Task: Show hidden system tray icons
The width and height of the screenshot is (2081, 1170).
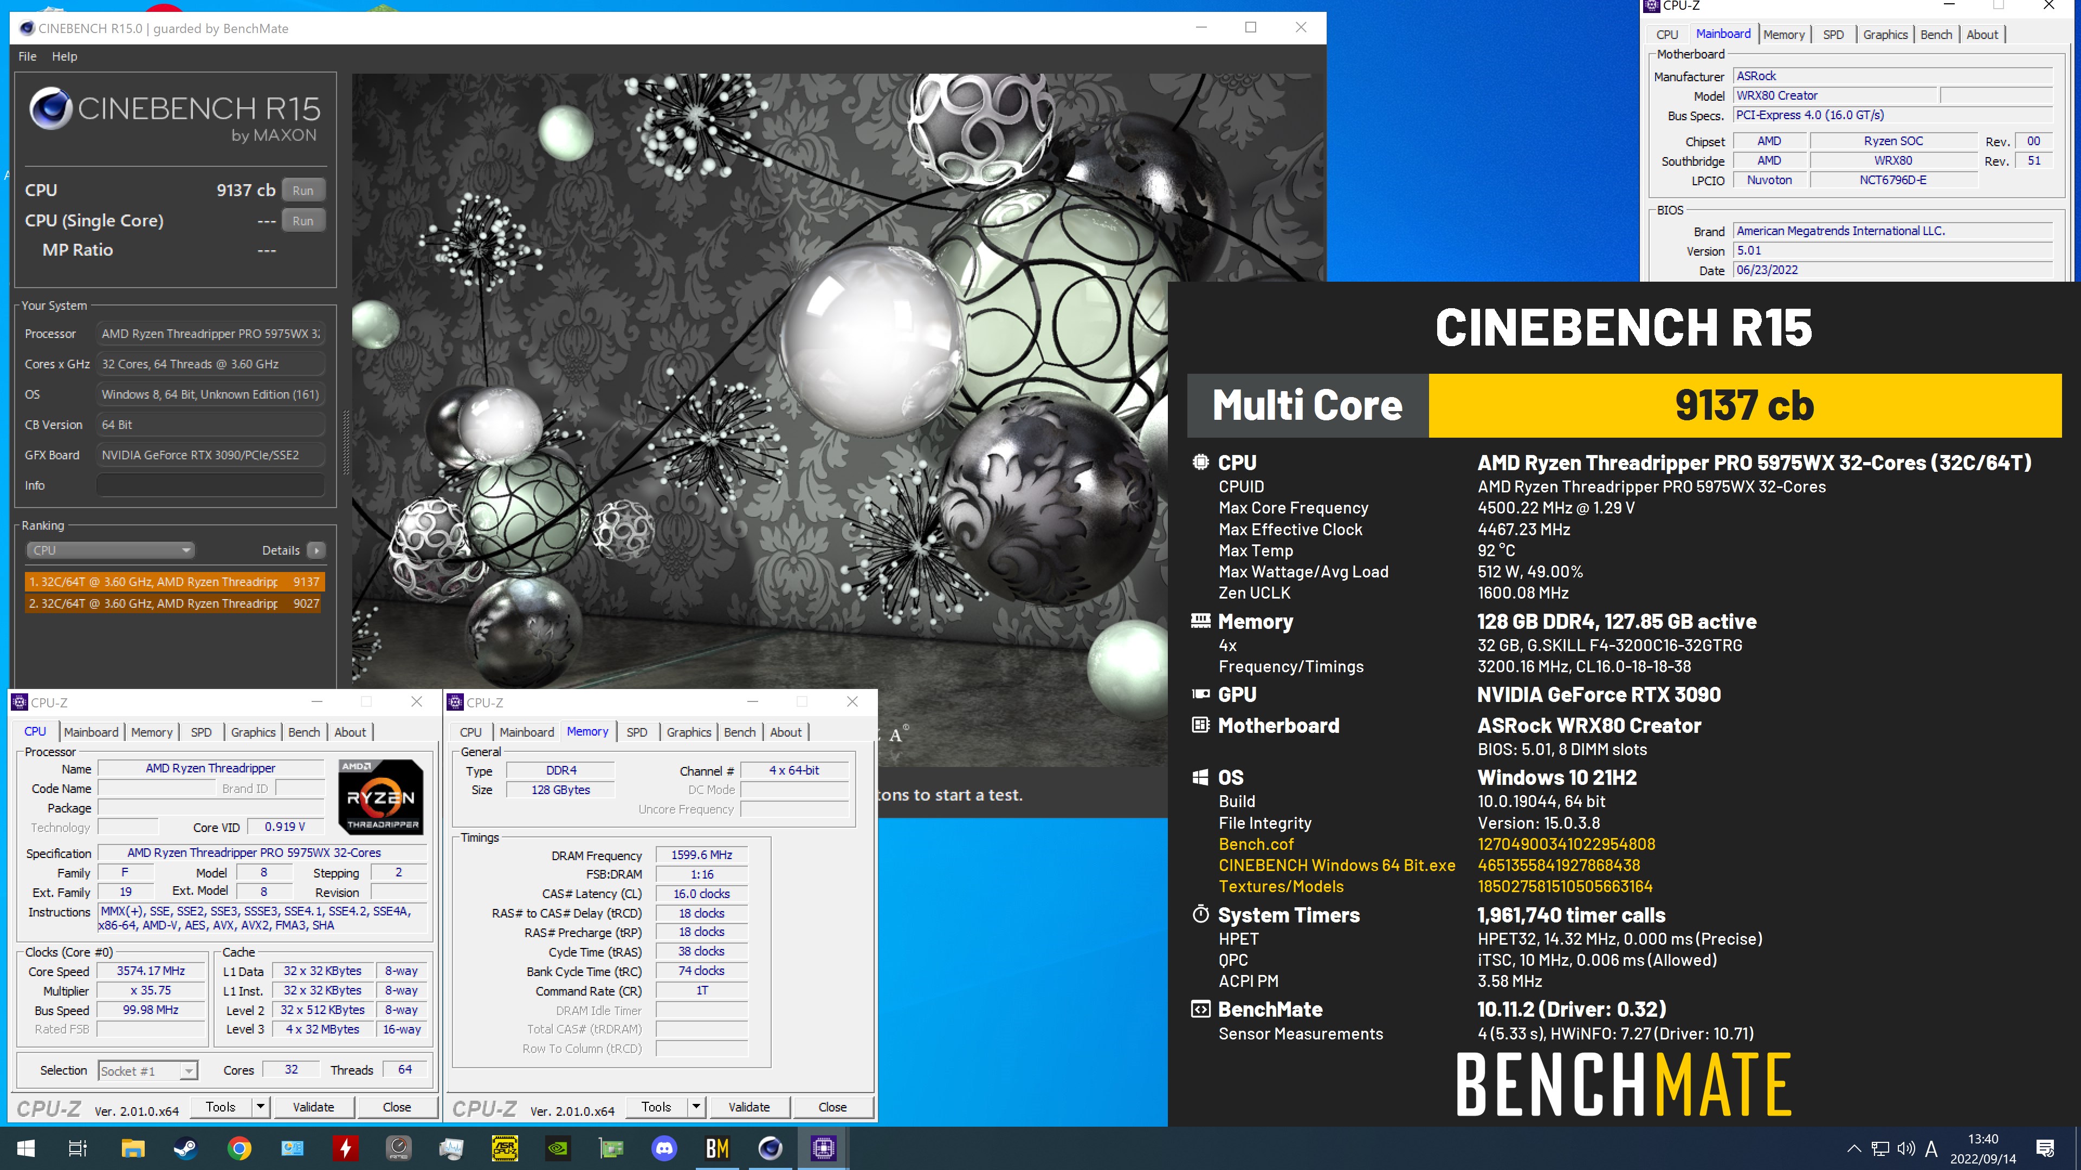Action: click(1854, 1148)
